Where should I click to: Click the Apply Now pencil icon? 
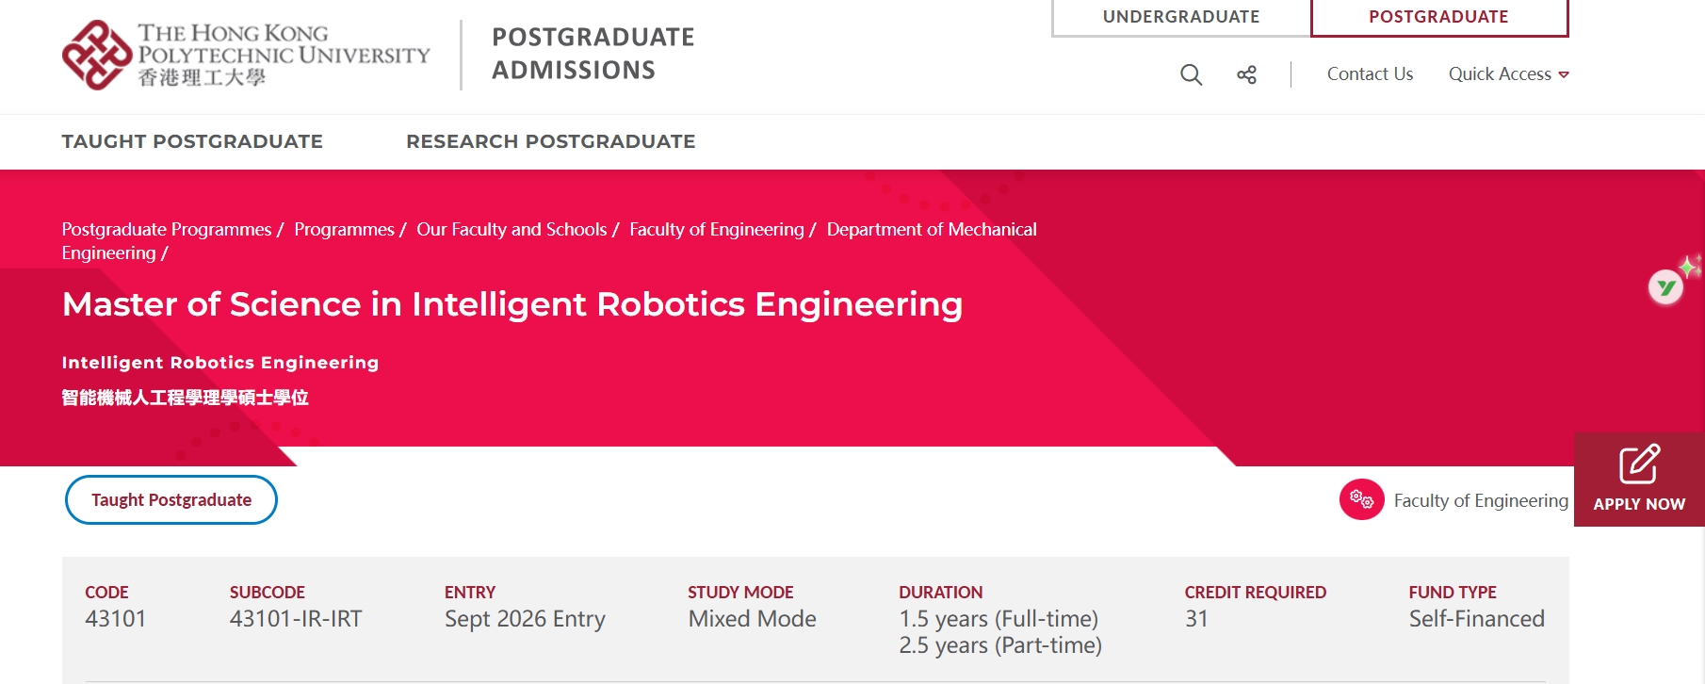coord(1639,464)
